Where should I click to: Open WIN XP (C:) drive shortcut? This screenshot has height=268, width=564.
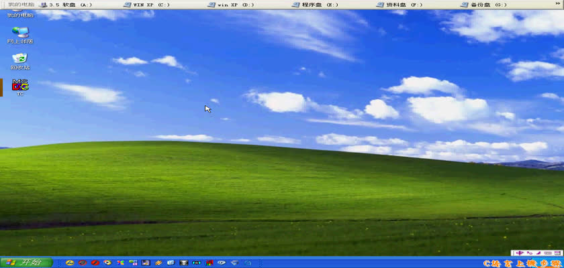tap(146, 5)
